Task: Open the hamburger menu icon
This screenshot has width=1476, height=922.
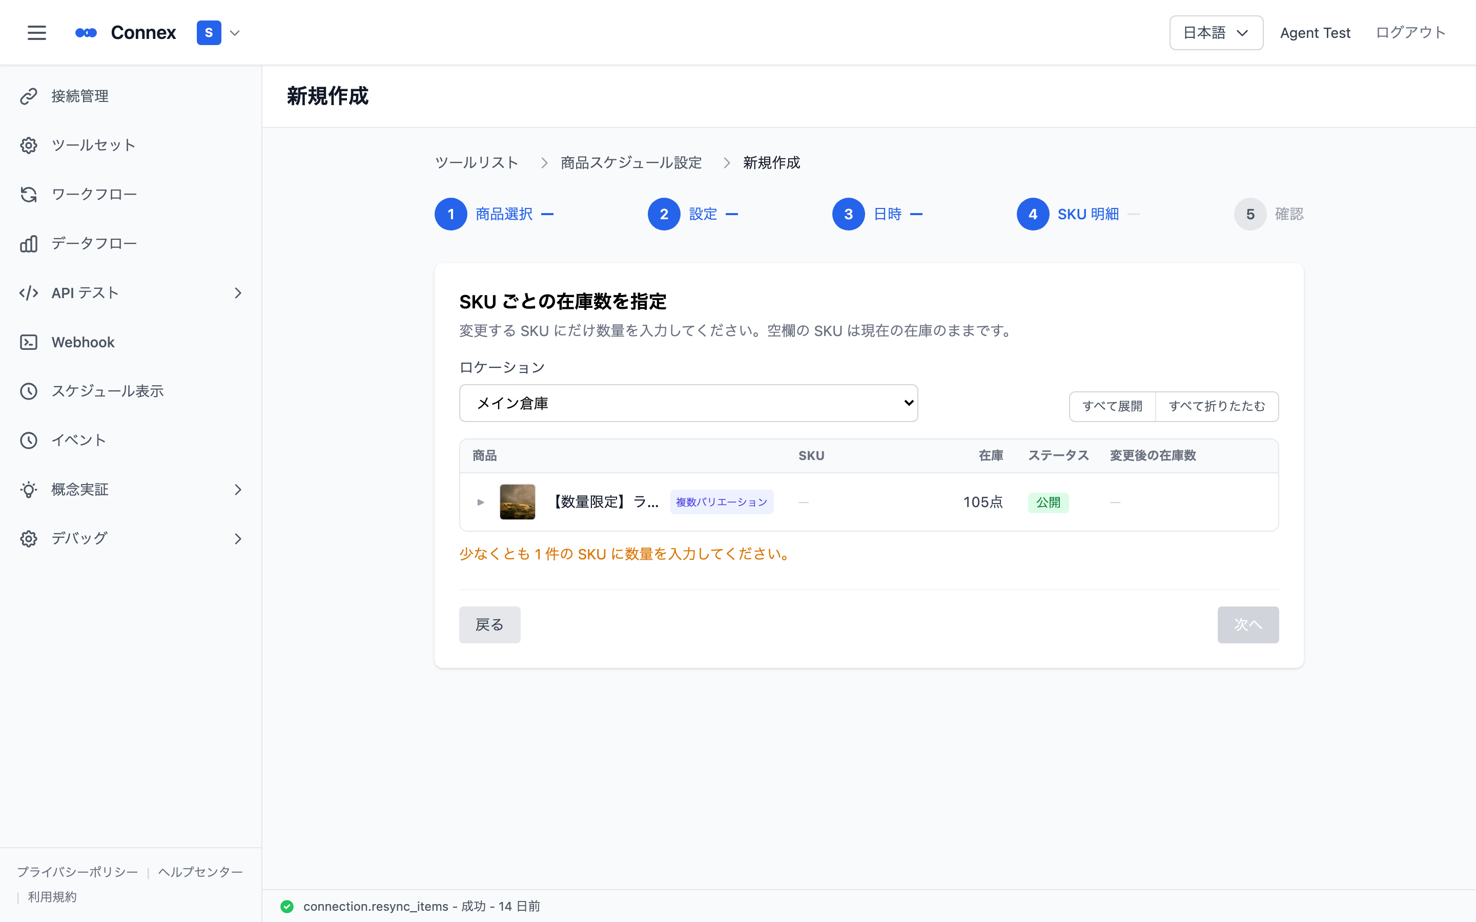Action: [36, 33]
